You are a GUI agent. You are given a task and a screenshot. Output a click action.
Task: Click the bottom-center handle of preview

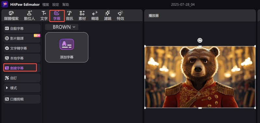pos(200,108)
